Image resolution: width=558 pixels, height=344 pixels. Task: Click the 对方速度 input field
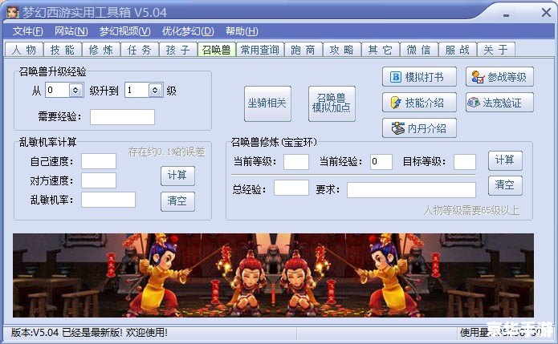(x=99, y=180)
